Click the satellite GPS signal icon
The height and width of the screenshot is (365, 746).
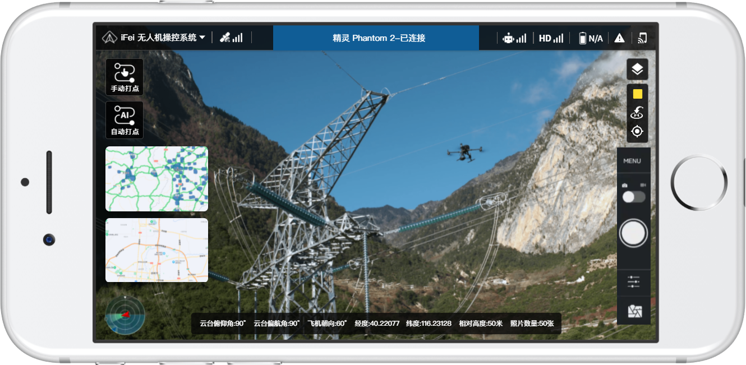231,38
